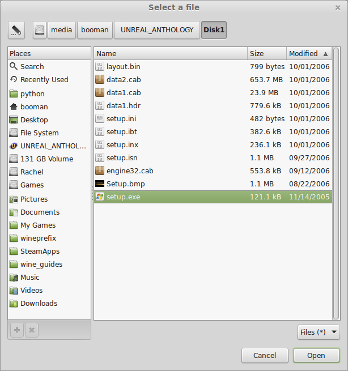
Task: Open Downloads folder in Places
Action: (x=49, y=303)
